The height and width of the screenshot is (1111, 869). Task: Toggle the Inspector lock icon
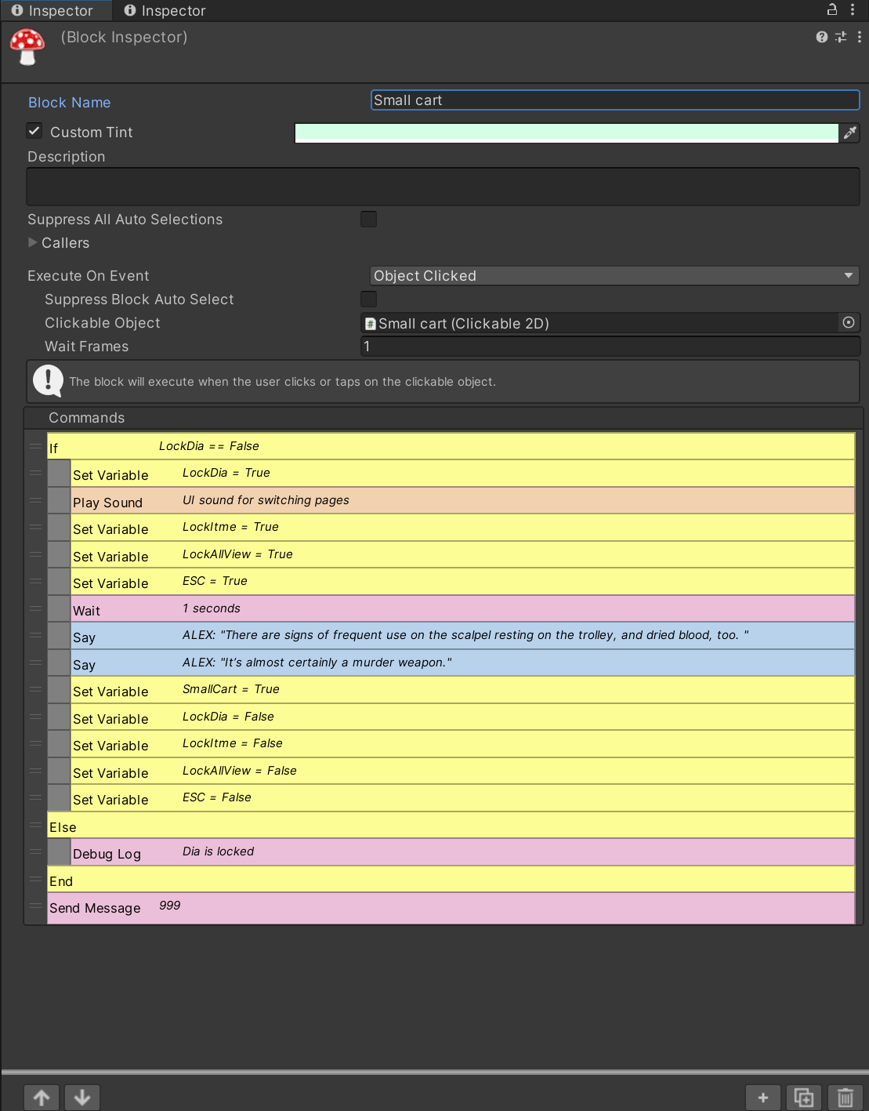[x=832, y=9]
